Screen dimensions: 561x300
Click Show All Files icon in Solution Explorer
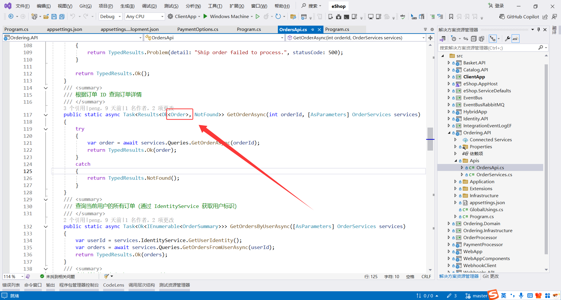[x=482, y=39]
